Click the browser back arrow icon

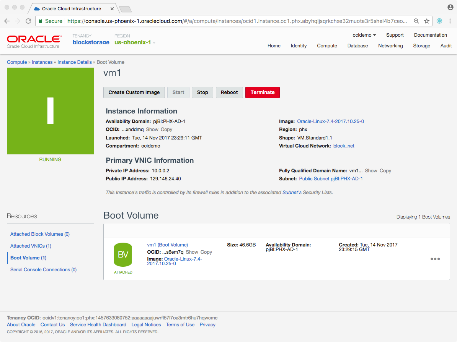(7, 21)
